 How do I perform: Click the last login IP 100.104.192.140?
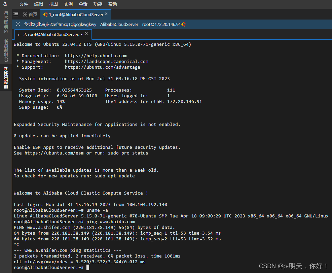tap(147, 205)
